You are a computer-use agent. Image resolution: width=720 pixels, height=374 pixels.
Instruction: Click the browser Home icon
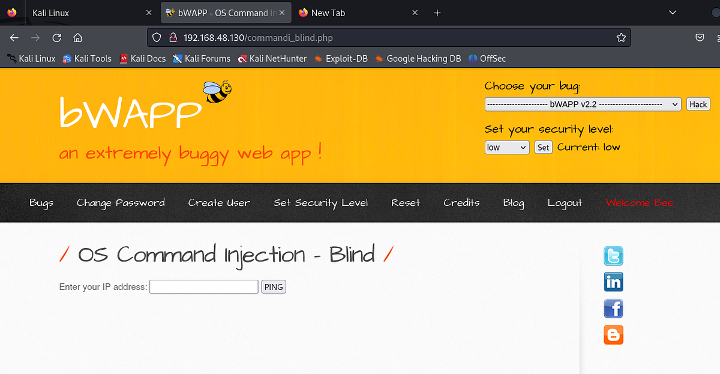[x=78, y=37]
